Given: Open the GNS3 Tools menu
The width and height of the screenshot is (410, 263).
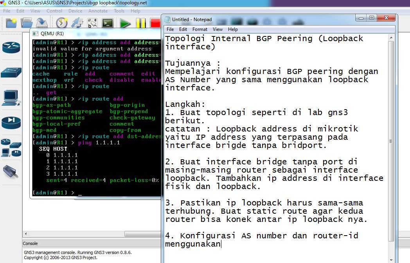Looking at the screenshot, I should click(119, 11).
